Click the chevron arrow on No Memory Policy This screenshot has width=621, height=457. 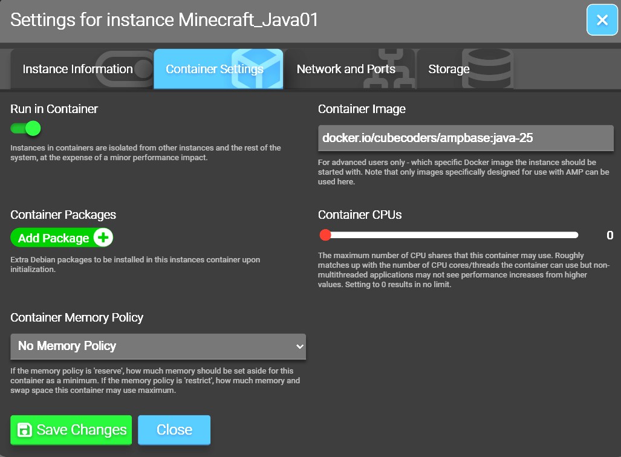(x=299, y=346)
